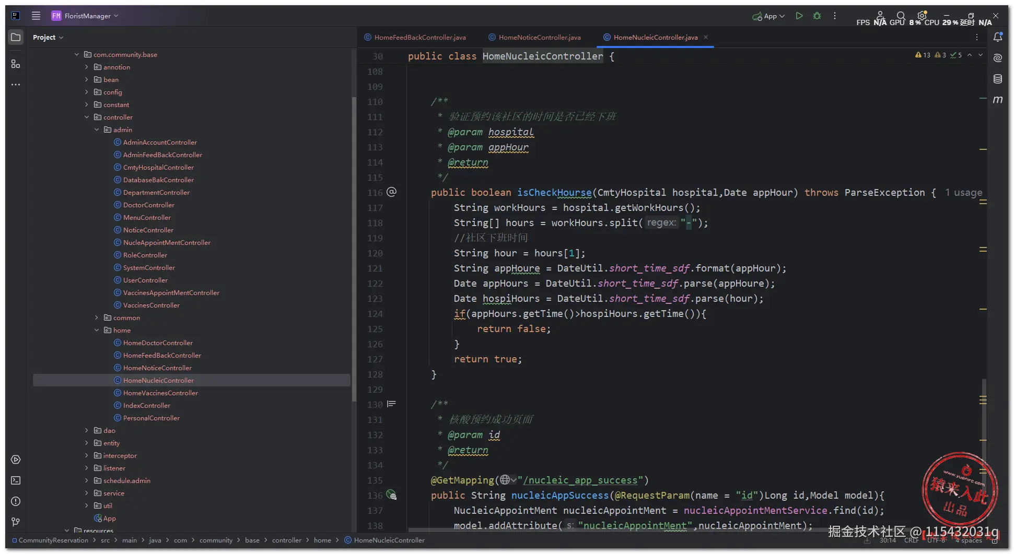
Task: Click the 'base' breadcrumb item
Action: 252,540
